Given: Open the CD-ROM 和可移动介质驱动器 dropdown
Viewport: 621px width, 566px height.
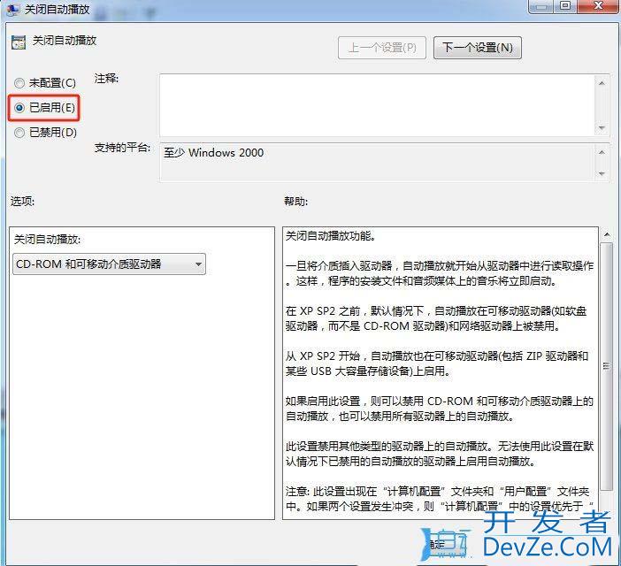Looking at the screenshot, I should tap(110, 264).
